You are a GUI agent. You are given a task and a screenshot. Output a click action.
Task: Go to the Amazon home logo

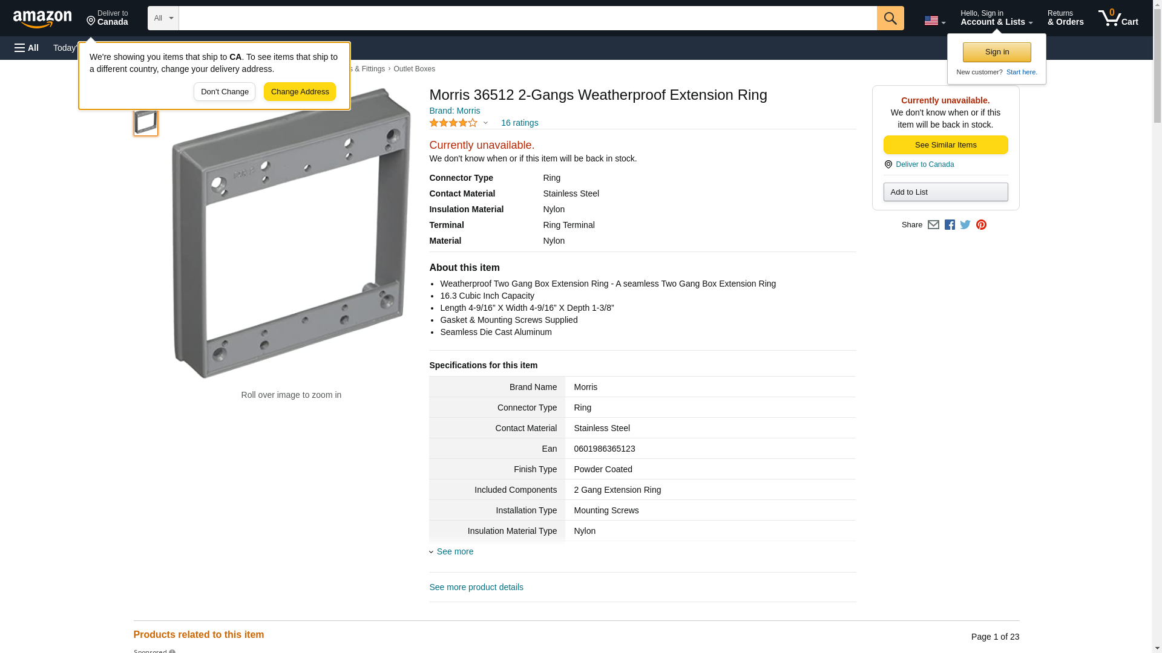tap(42, 19)
